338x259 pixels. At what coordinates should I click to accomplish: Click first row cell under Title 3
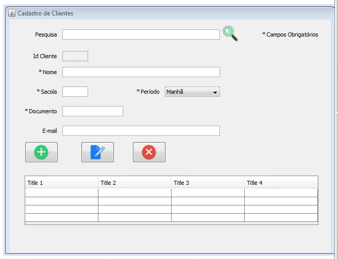[x=208, y=193]
